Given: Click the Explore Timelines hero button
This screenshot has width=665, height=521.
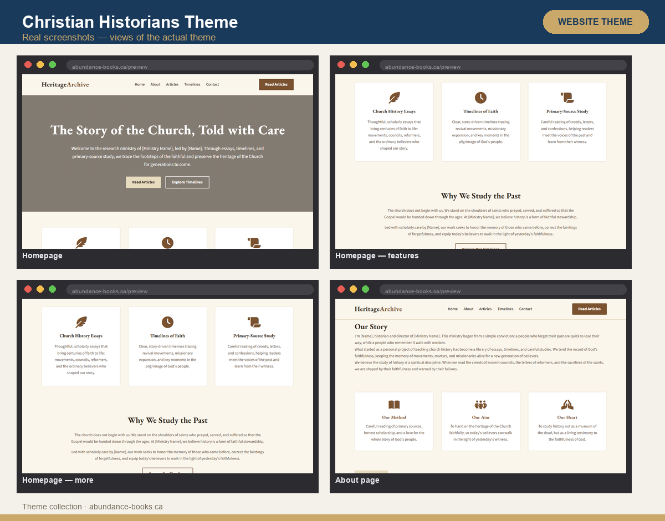Looking at the screenshot, I should point(187,182).
